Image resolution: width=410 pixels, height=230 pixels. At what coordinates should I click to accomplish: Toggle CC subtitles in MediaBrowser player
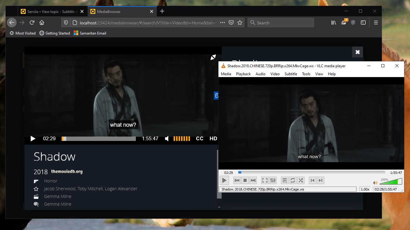pos(200,139)
